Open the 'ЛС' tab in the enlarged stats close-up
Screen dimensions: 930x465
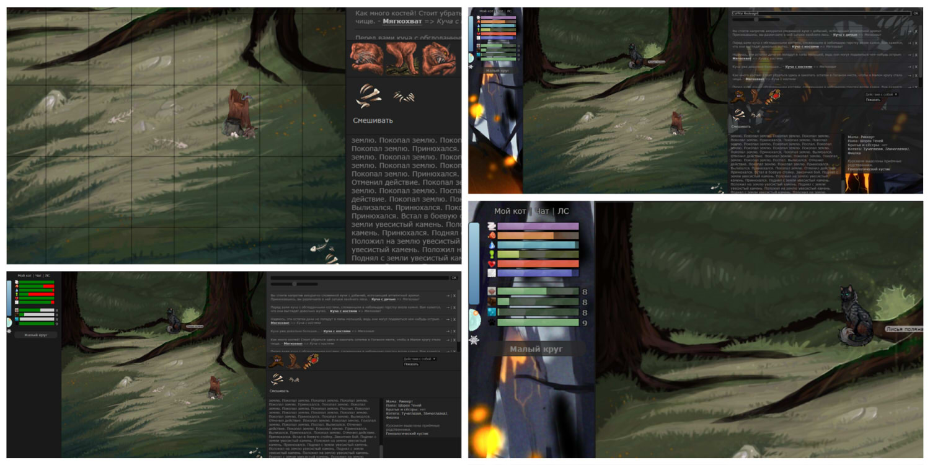coord(563,211)
